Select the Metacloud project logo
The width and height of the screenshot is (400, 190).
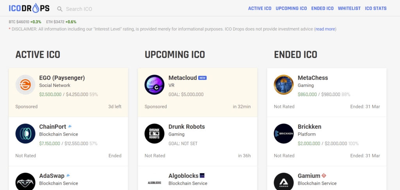[155, 84]
